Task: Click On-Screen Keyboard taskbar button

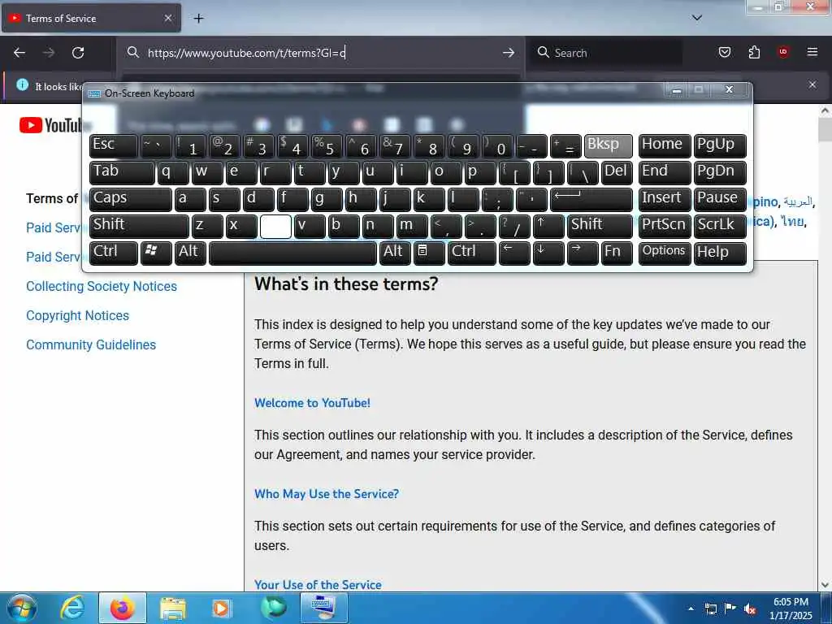Action: pyautogui.click(x=323, y=608)
